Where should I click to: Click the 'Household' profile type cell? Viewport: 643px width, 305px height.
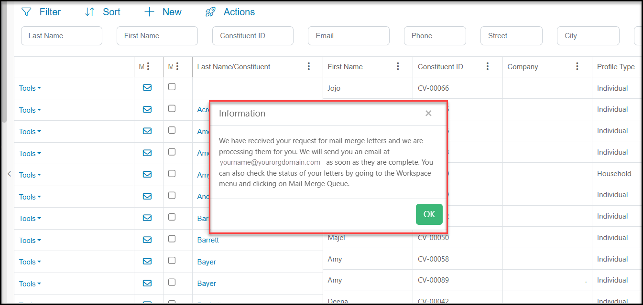click(x=614, y=174)
